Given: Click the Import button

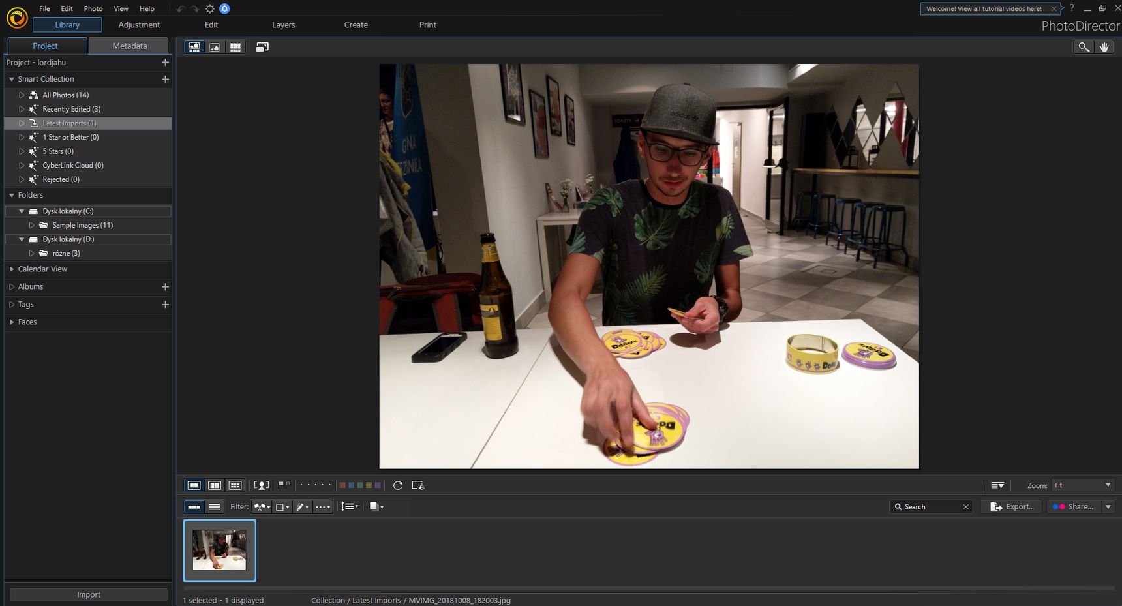Looking at the screenshot, I should [89, 595].
